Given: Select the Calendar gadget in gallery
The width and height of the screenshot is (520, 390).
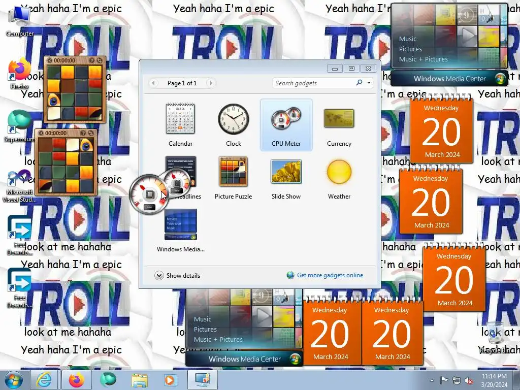Looking at the screenshot, I should click(x=180, y=125).
